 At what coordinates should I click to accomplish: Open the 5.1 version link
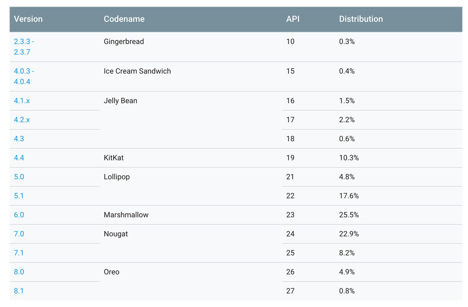(x=19, y=196)
